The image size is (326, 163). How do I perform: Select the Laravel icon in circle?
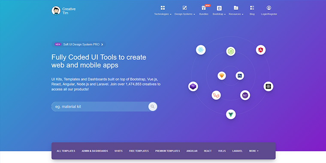216,95
